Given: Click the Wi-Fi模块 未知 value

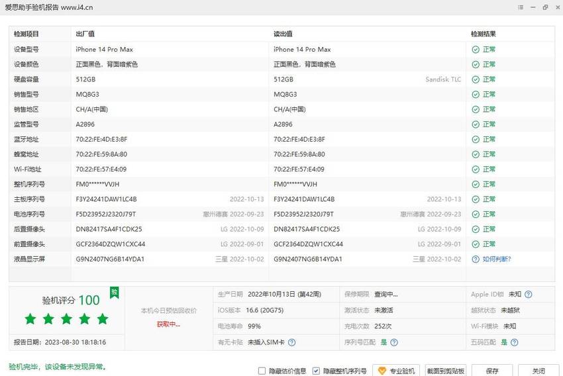Looking at the screenshot, I should point(509,326).
